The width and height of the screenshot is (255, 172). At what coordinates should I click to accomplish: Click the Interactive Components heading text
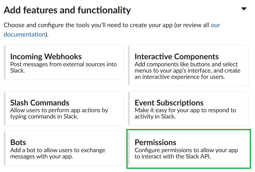pyautogui.click(x=177, y=56)
